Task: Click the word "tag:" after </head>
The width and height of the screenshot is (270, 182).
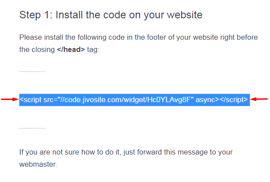Action: (93, 49)
